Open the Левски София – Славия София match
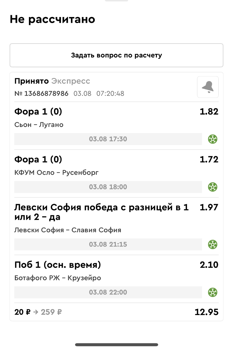 tap(67, 230)
